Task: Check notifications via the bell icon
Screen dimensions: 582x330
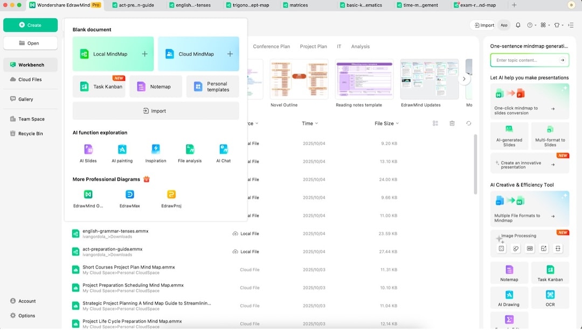Action: [x=518, y=25]
